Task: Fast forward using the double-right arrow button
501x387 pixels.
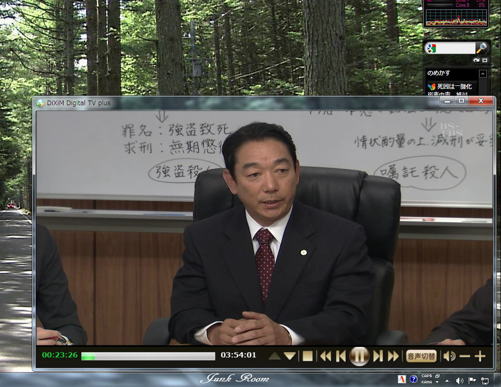Action: pos(393,356)
